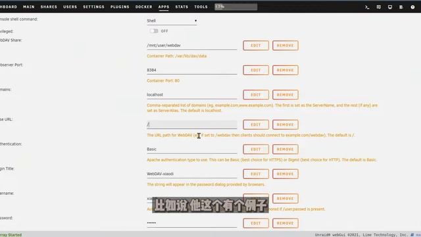Click the Base URL description text

click(251, 135)
